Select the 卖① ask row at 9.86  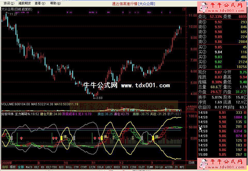pos(222,42)
